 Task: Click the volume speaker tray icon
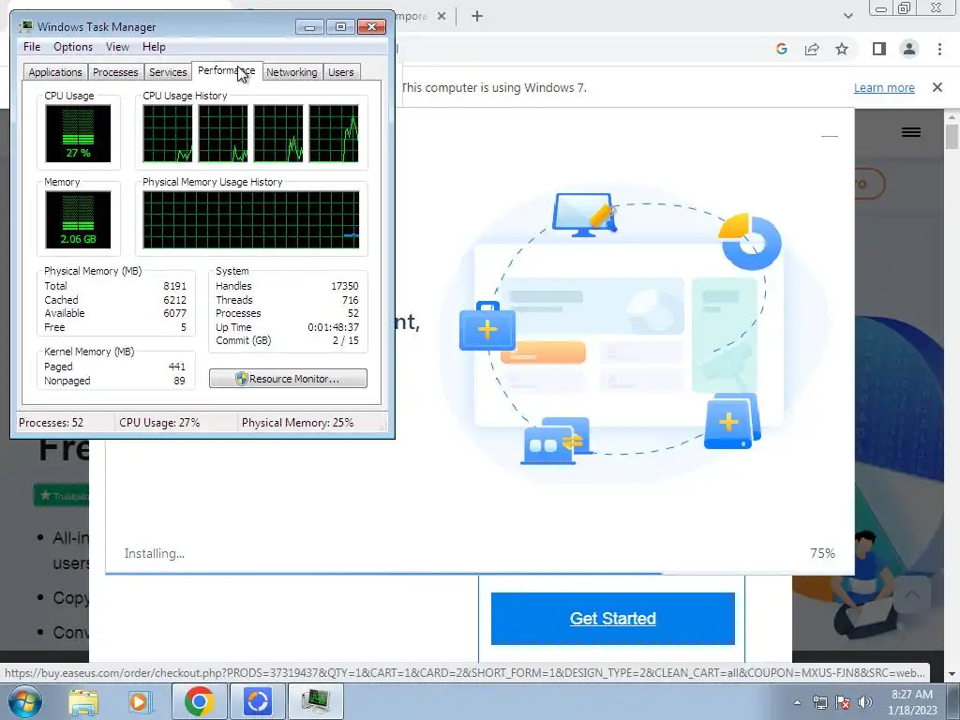pyautogui.click(x=864, y=702)
